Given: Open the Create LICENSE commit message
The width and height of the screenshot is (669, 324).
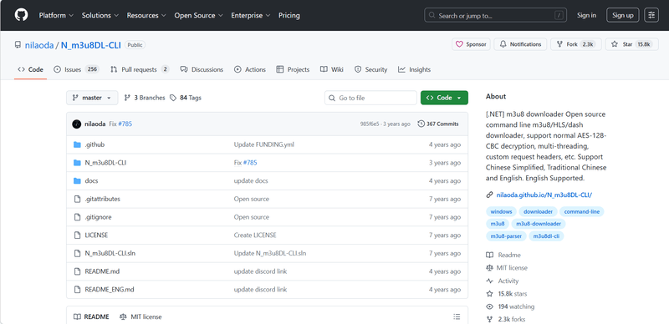Looking at the screenshot, I should tap(255, 235).
